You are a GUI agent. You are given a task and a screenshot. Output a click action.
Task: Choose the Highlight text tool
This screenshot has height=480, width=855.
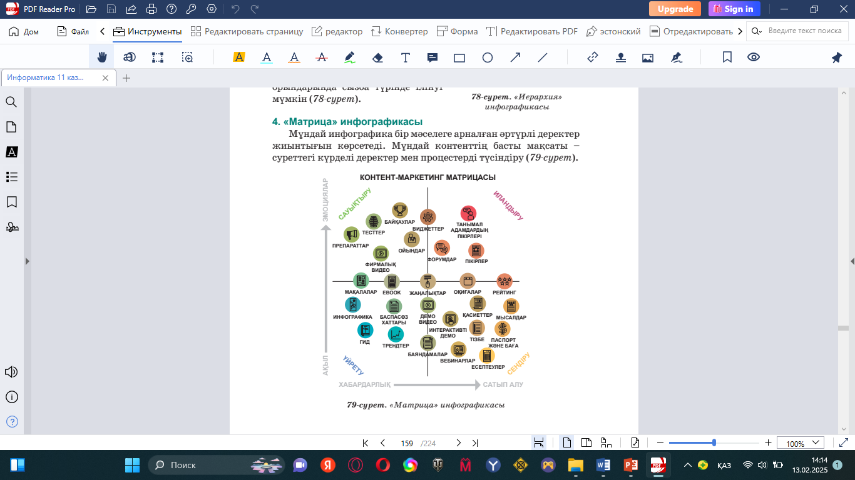click(x=238, y=57)
